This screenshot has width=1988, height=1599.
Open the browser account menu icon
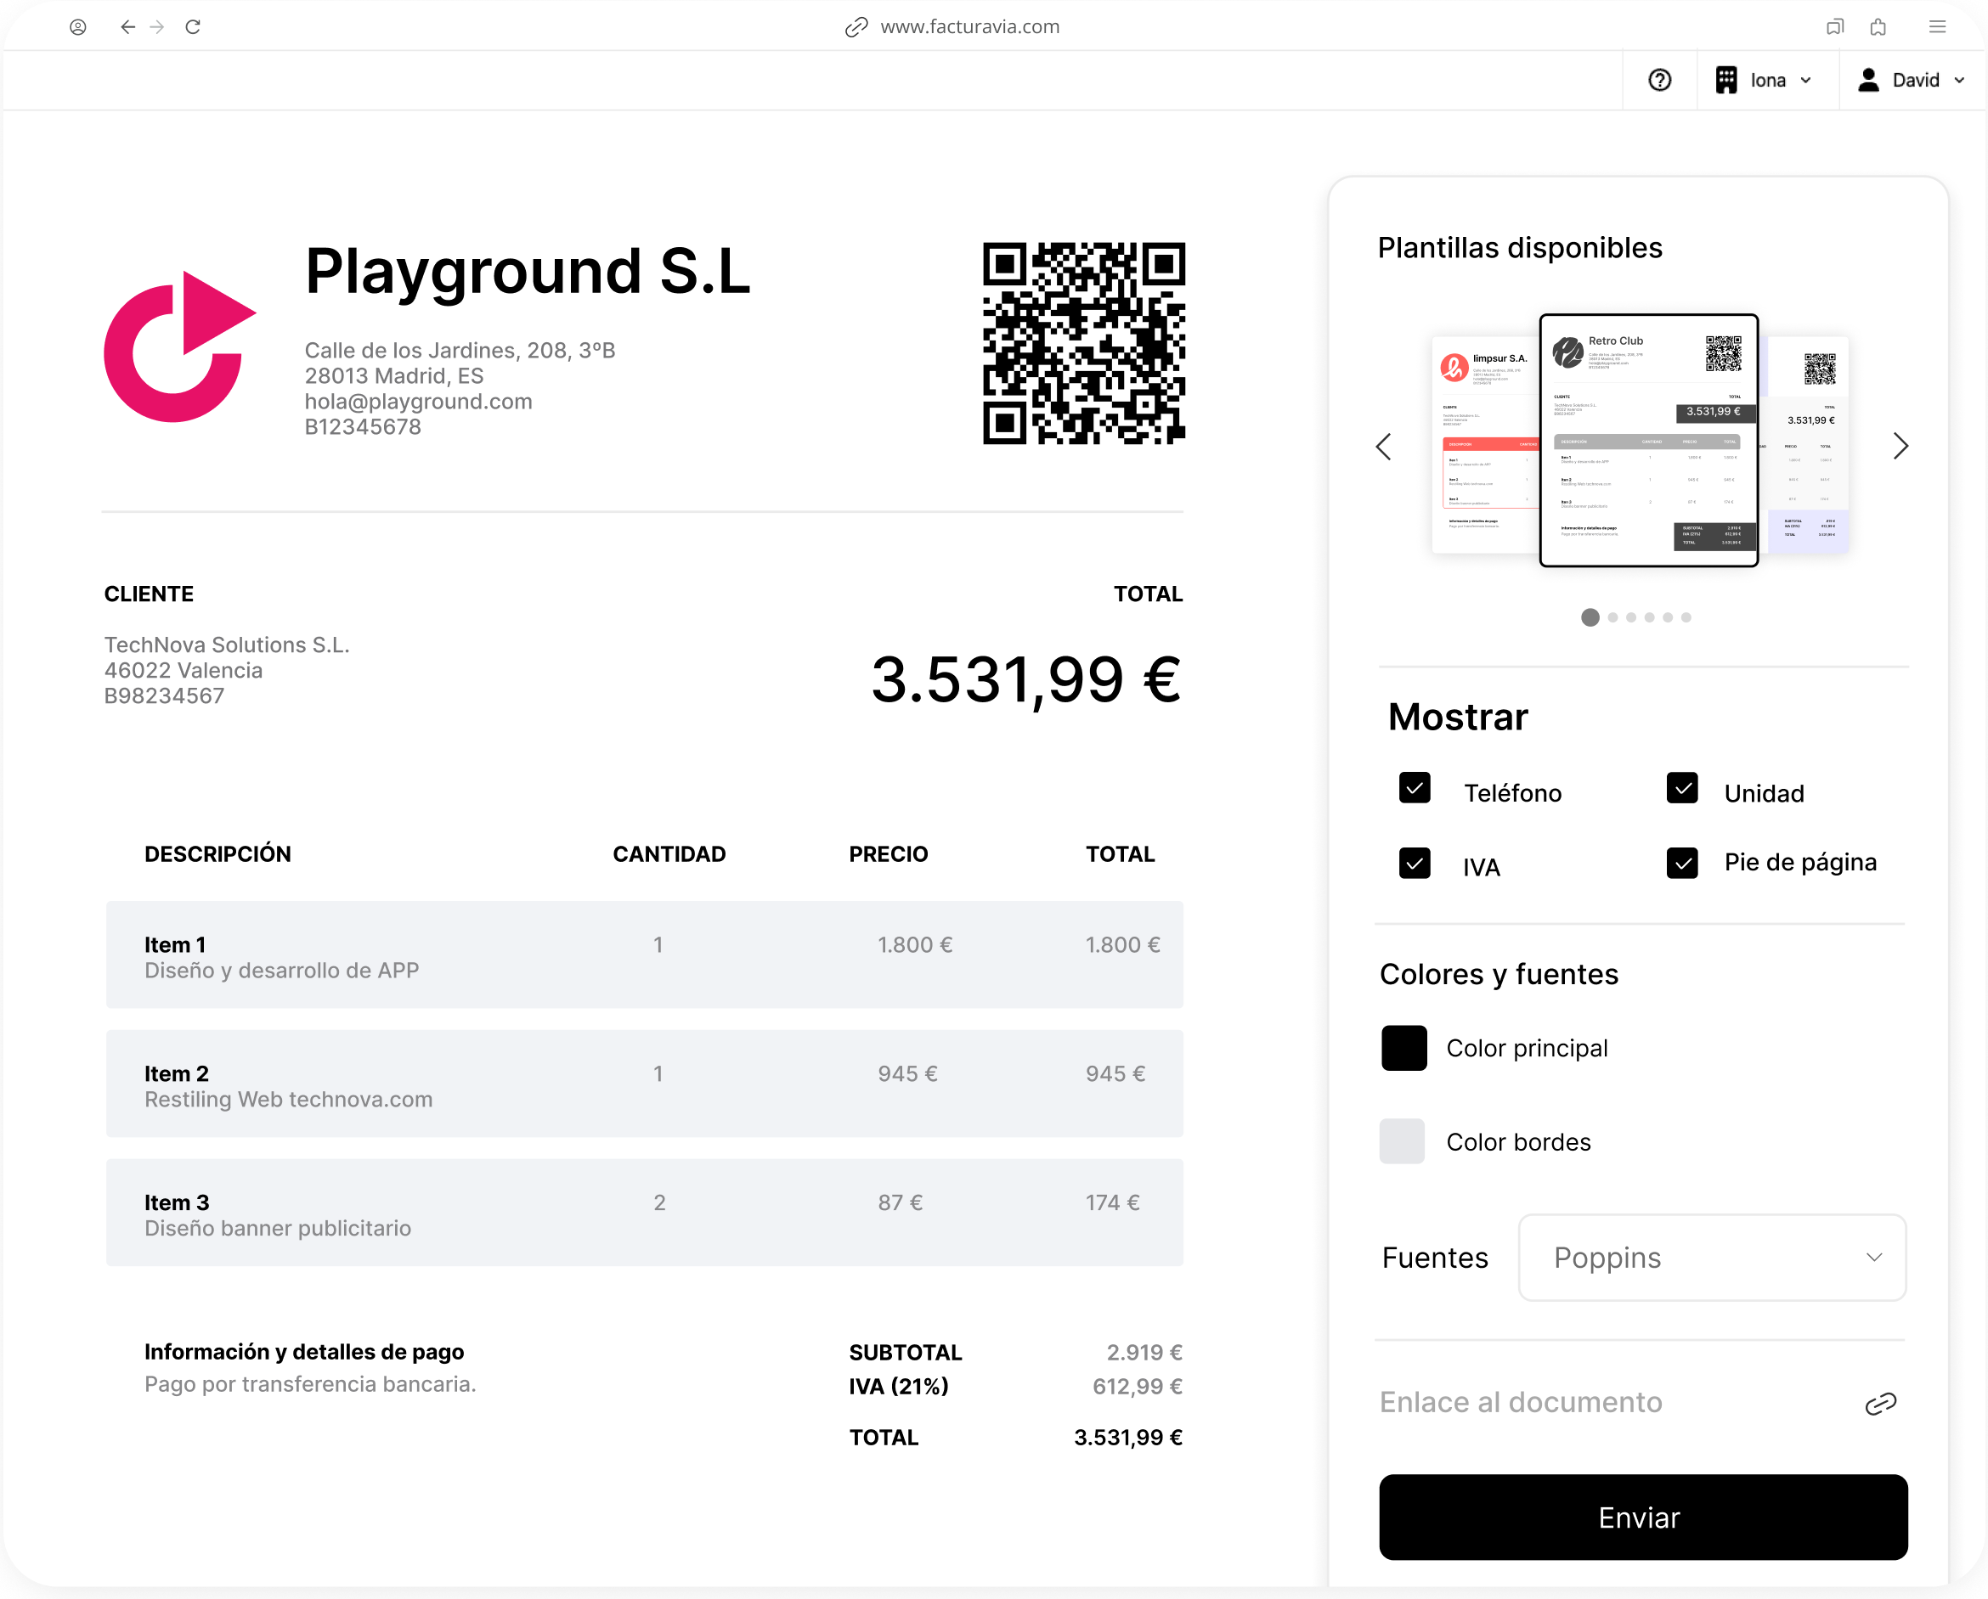pos(78,26)
